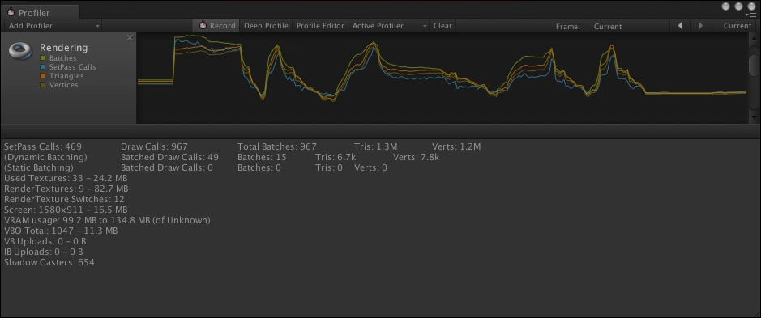Jump to the Current frame button
This screenshot has width=761, height=318.
tap(737, 26)
